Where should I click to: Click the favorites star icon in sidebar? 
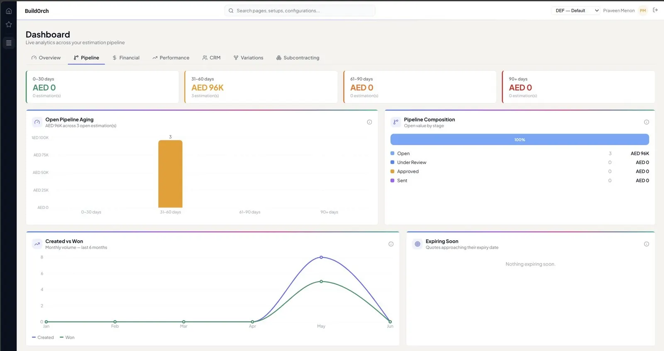[x=8, y=24]
